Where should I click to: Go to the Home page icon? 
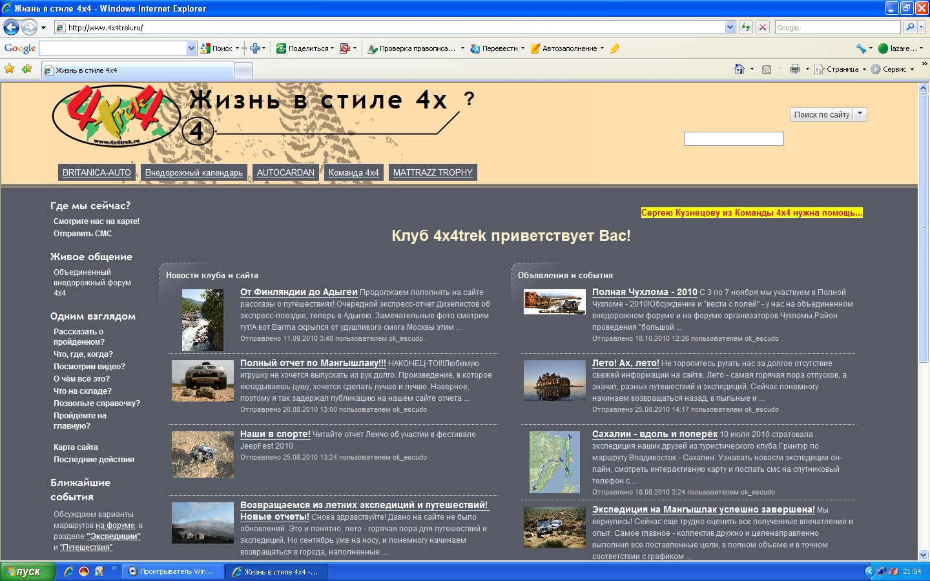[x=739, y=69]
